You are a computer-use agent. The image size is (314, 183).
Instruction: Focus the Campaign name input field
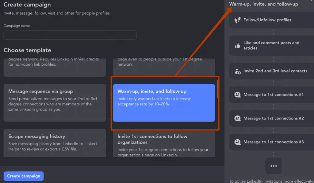[70, 35]
